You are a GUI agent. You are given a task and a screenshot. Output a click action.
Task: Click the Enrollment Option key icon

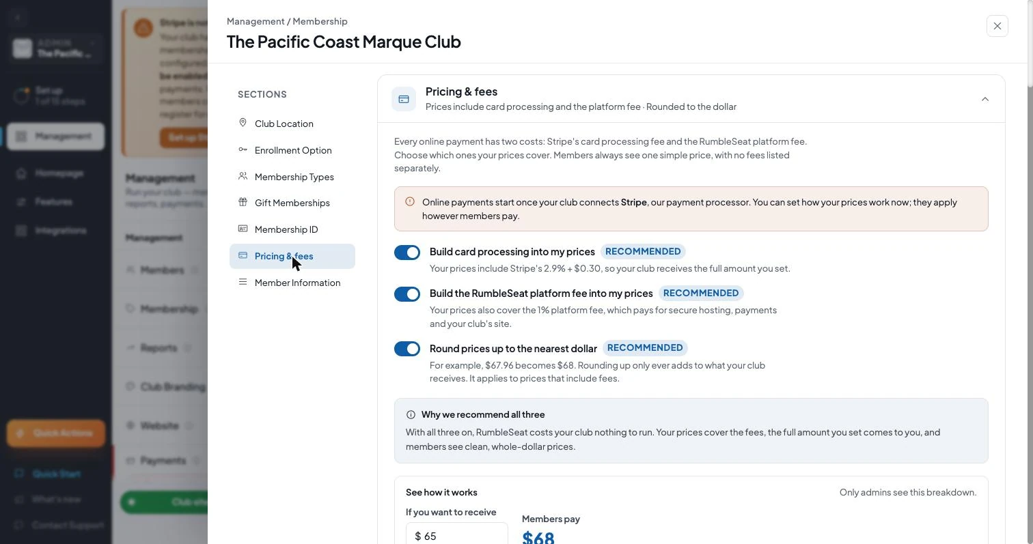pyautogui.click(x=243, y=149)
